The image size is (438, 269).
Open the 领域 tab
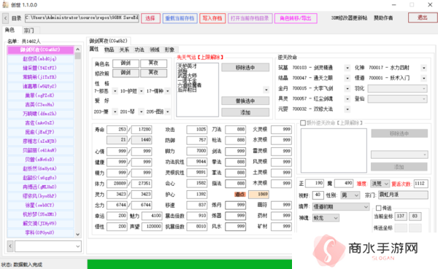click(155, 50)
